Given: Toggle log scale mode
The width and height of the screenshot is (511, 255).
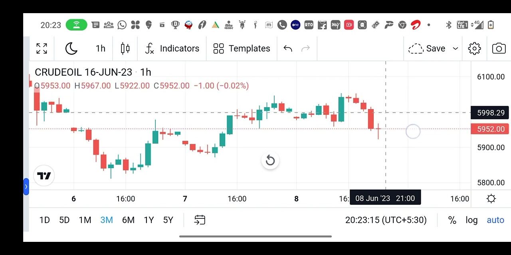Looking at the screenshot, I should [471, 220].
